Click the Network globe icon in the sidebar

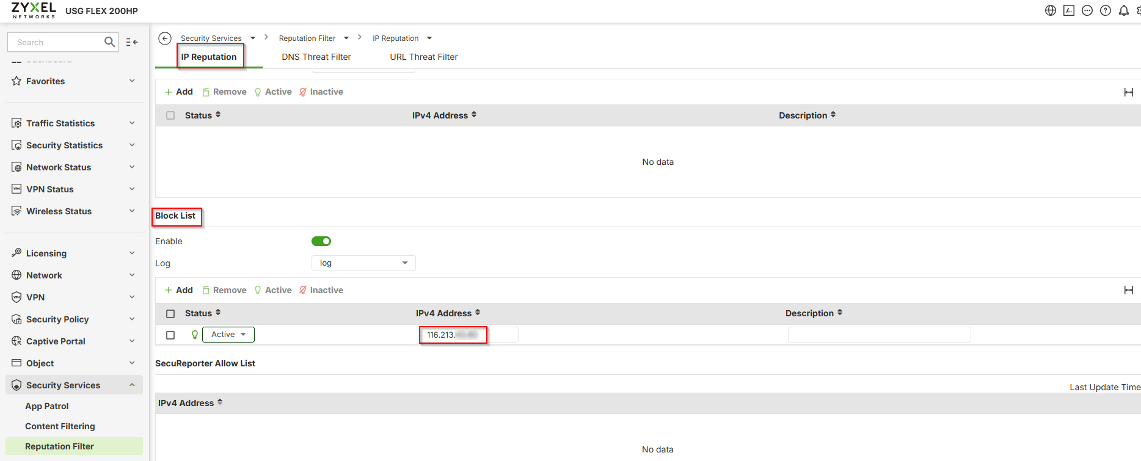click(16, 275)
